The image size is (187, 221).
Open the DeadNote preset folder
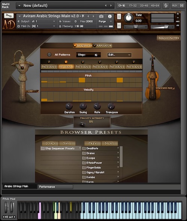coord(101,148)
